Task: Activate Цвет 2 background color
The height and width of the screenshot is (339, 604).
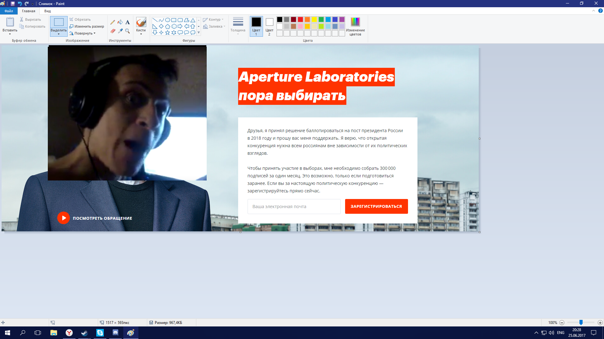Action: (270, 26)
